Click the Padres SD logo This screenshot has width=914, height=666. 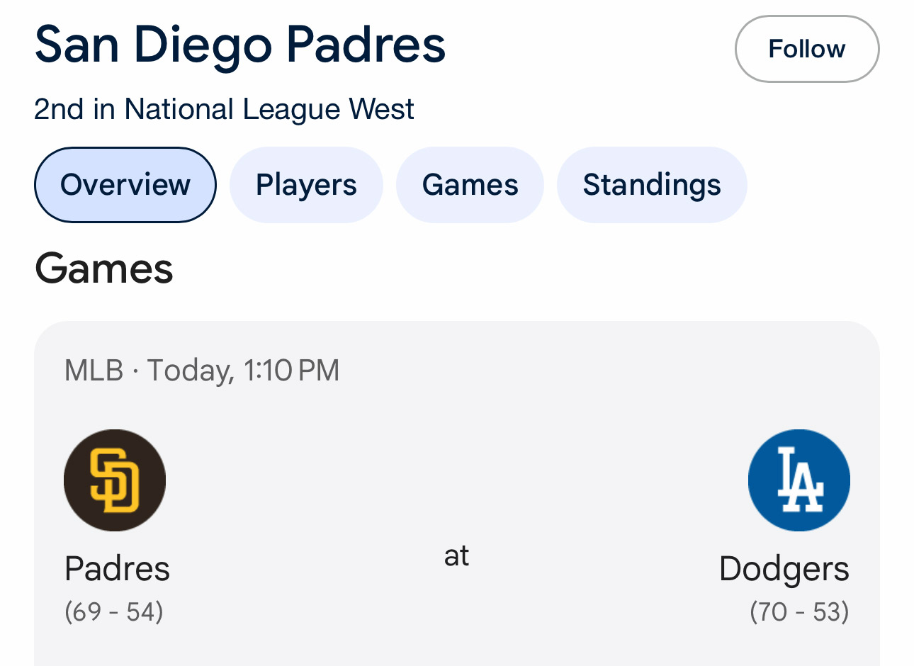click(115, 480)
